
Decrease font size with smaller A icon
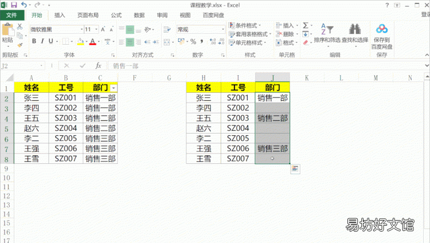tap(111, 29)
